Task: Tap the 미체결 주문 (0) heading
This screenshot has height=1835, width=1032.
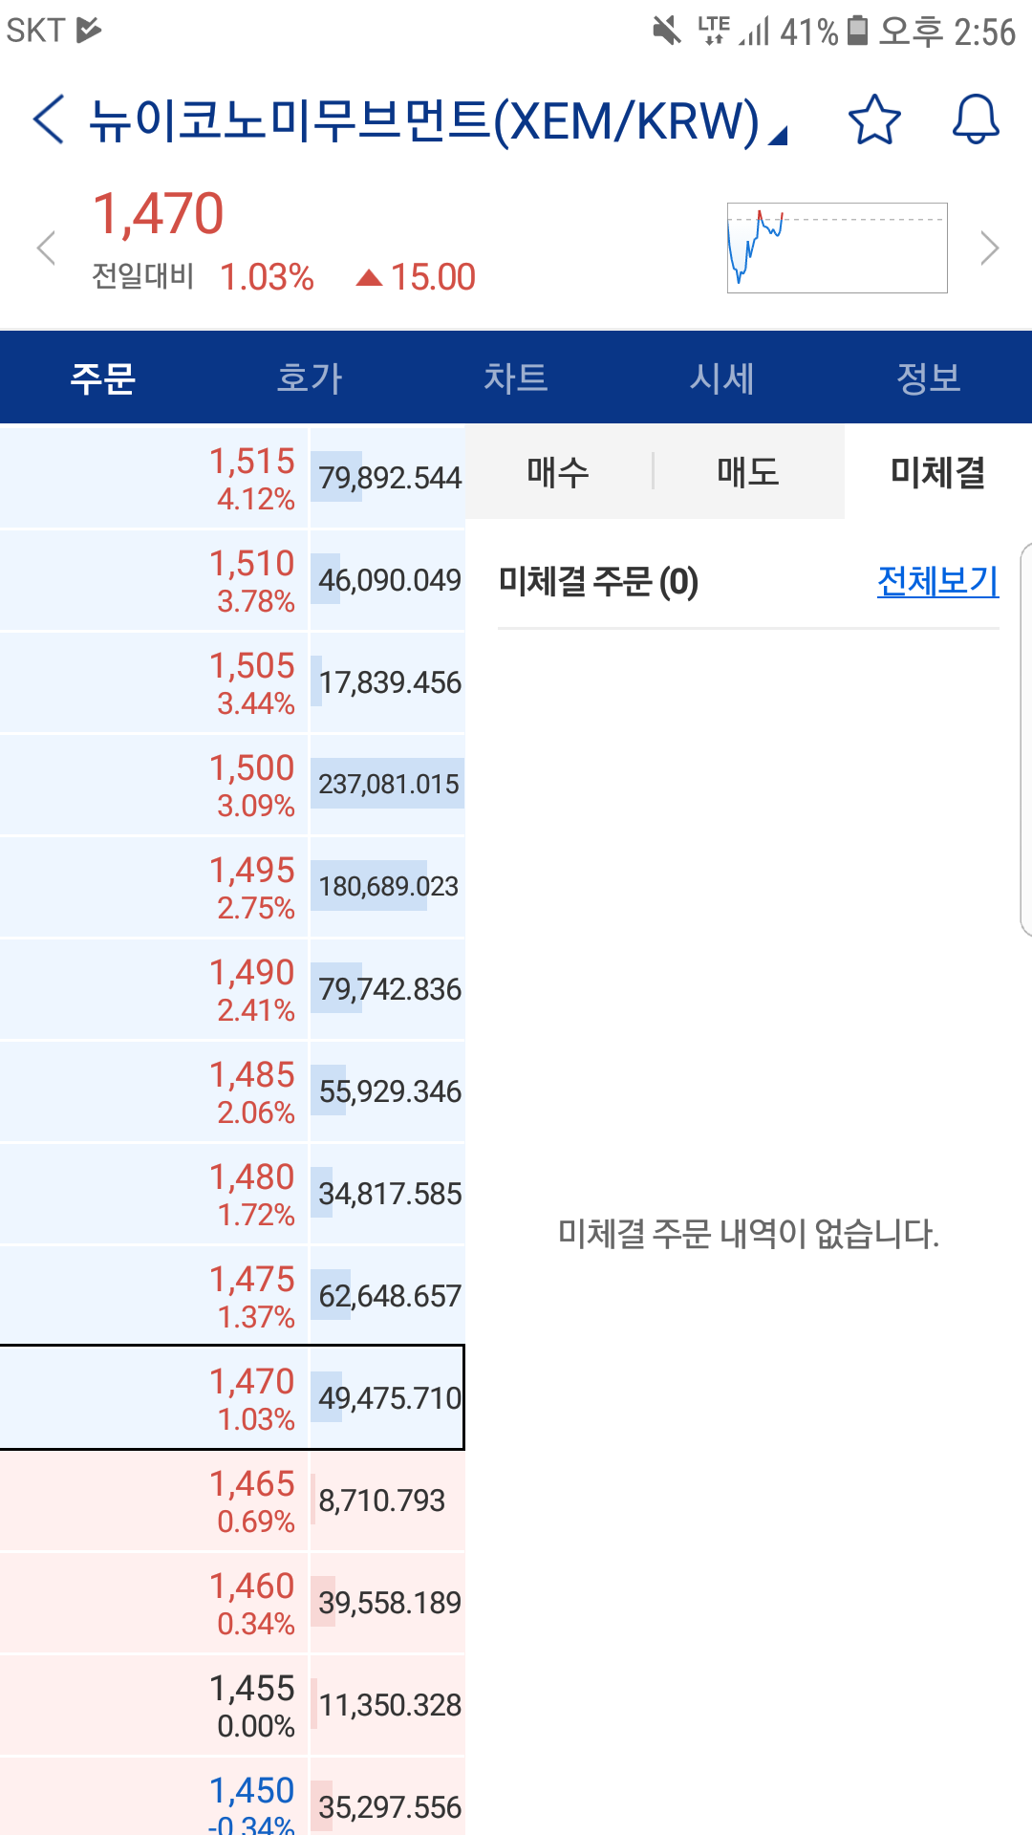Action: [599, 581]
